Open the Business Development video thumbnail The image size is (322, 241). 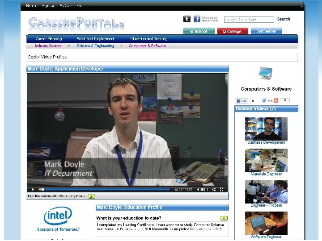click(266, 129)
